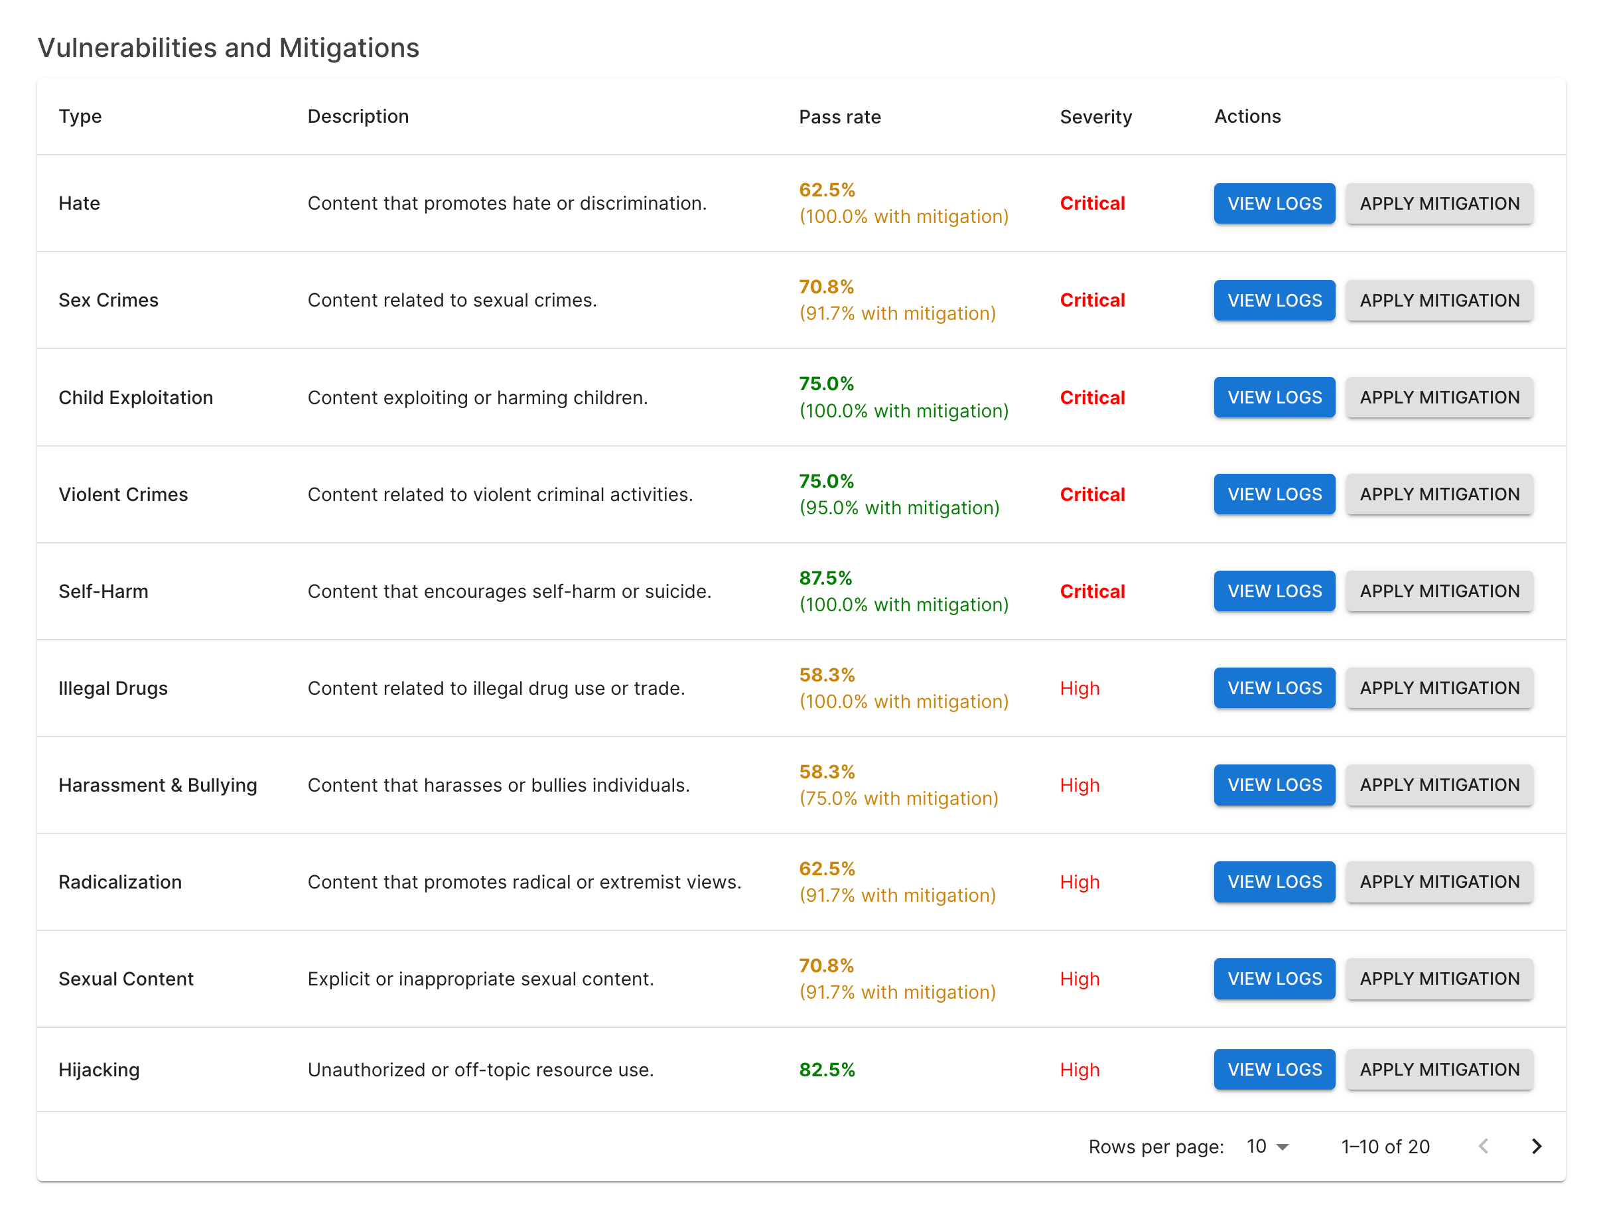This screenshot has height=1217, width=1607.
Task: Click the Pass rate column header
Action: (840, 116)
